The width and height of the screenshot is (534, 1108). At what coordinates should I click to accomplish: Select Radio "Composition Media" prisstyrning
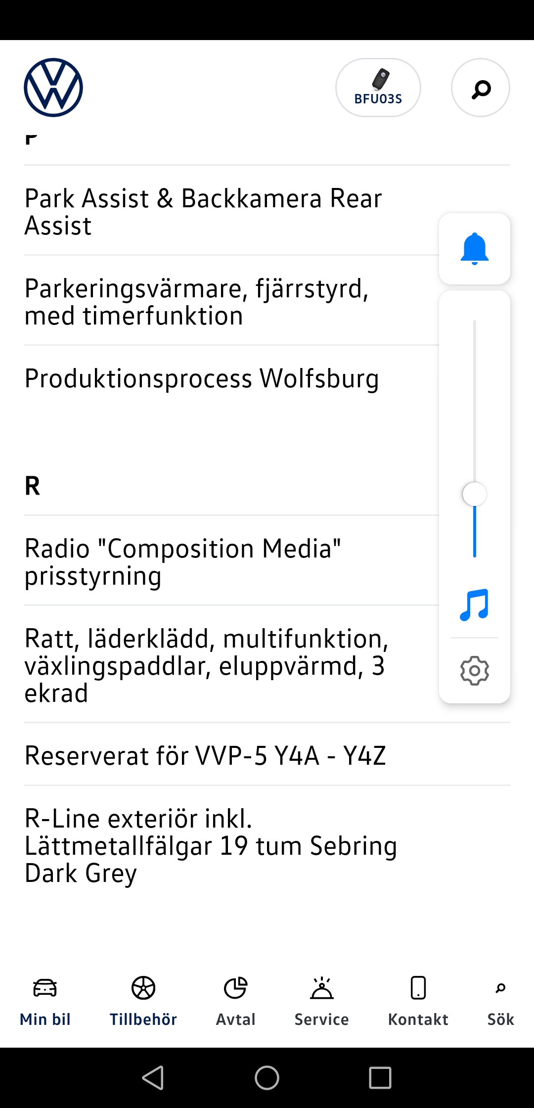(x=183, y=562)
